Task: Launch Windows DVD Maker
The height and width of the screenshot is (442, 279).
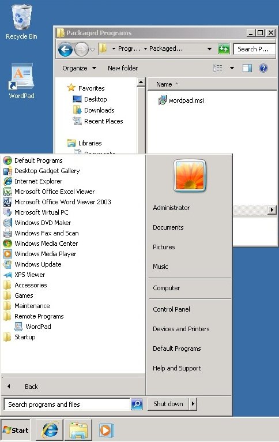Action: tap(37, 223)
